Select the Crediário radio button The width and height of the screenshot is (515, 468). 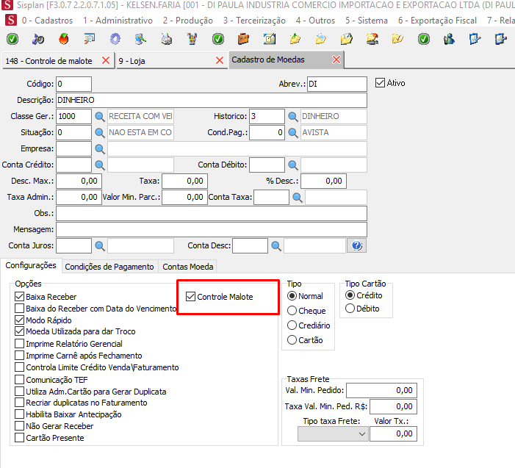pos(292,325)
